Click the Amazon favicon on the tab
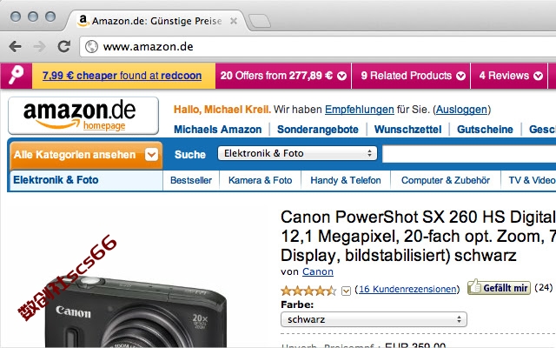This screenshot has height=348, width=556. click(x=83, y=21)
